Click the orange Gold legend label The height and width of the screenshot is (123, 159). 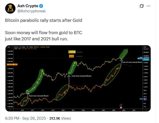(x=72, y=55)
